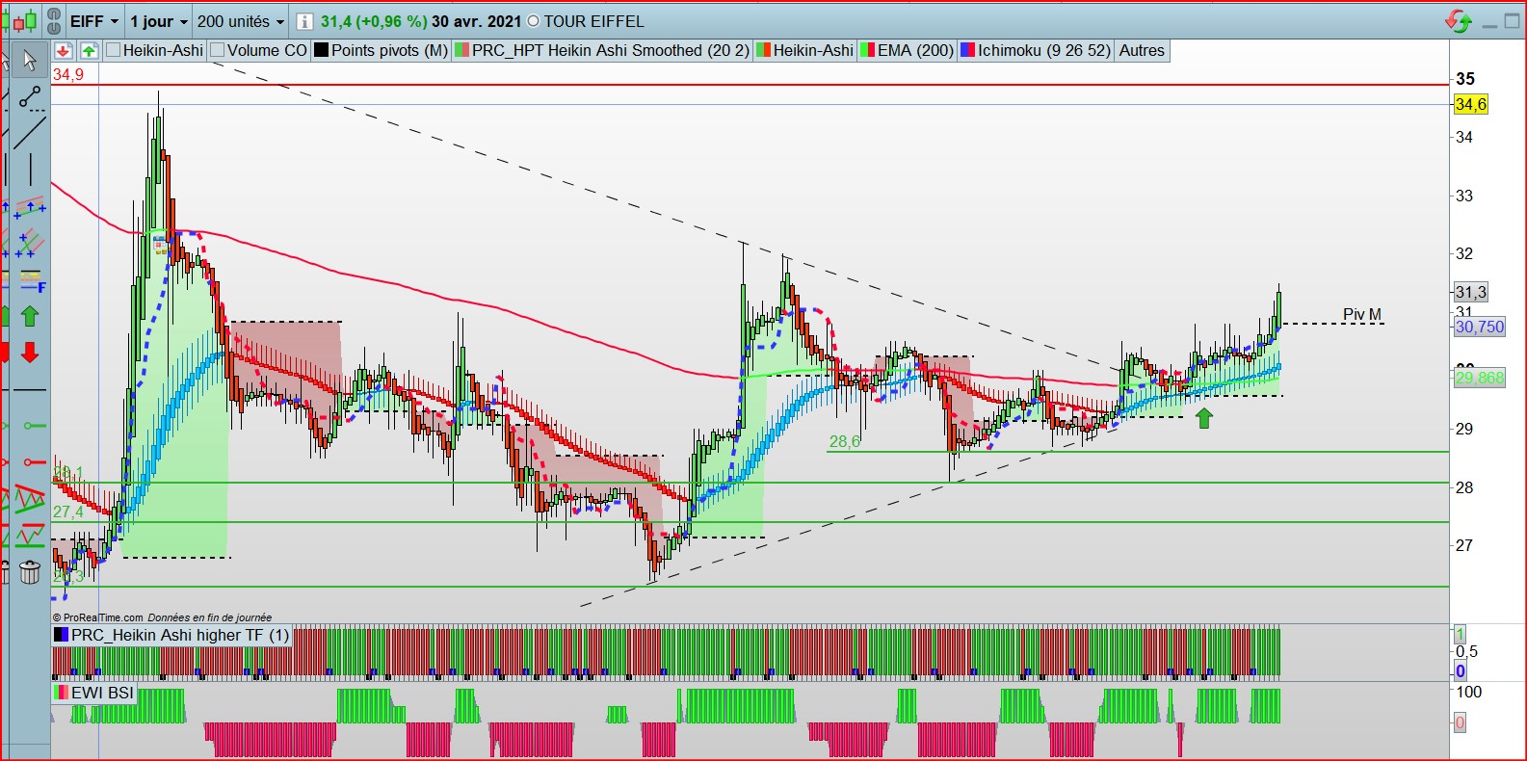This screenshot has width=1527, height=761.
Task: Click the PRC_Heikin Ashi higher TF (1) label
Action: click(x=172, y=635)
